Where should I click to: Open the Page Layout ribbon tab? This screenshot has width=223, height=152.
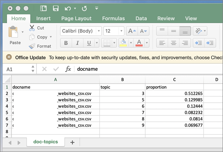pyautogui.click(x=76, y=18)
